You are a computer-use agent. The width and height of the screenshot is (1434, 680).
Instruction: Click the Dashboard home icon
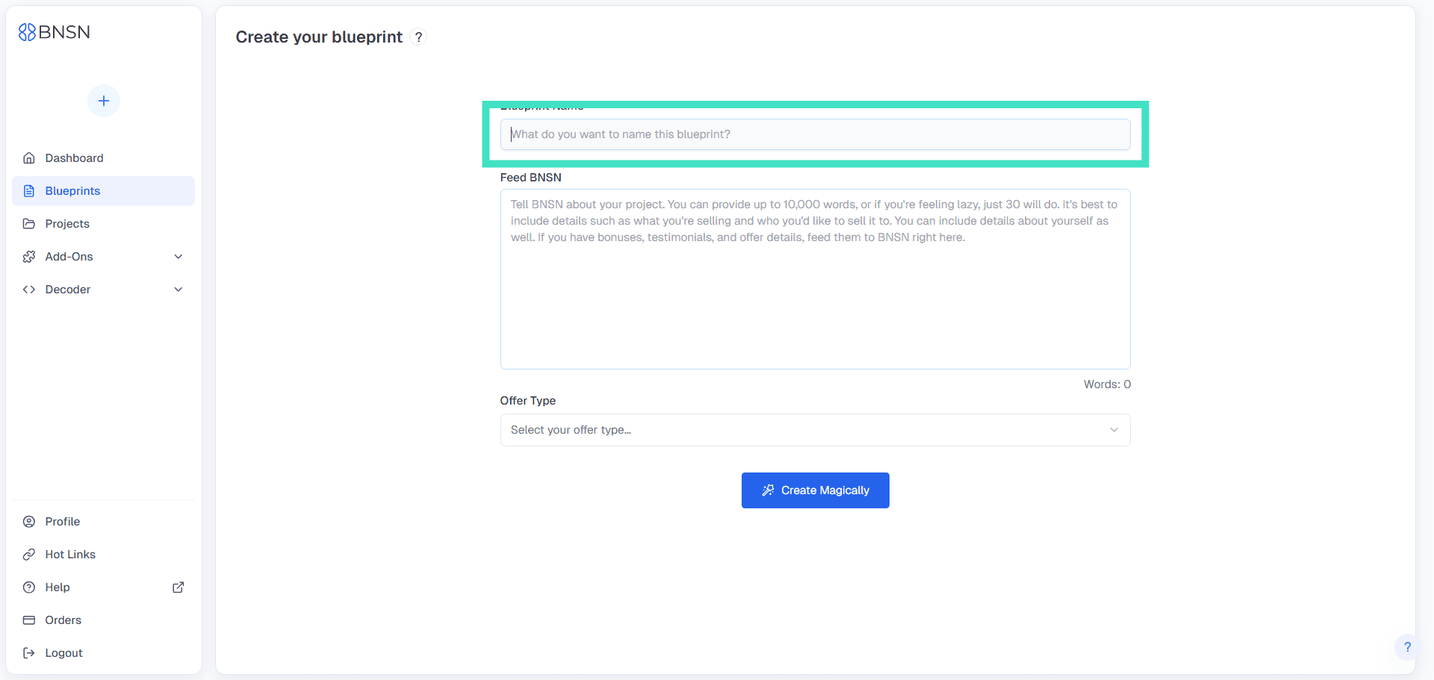pos(29,158)
